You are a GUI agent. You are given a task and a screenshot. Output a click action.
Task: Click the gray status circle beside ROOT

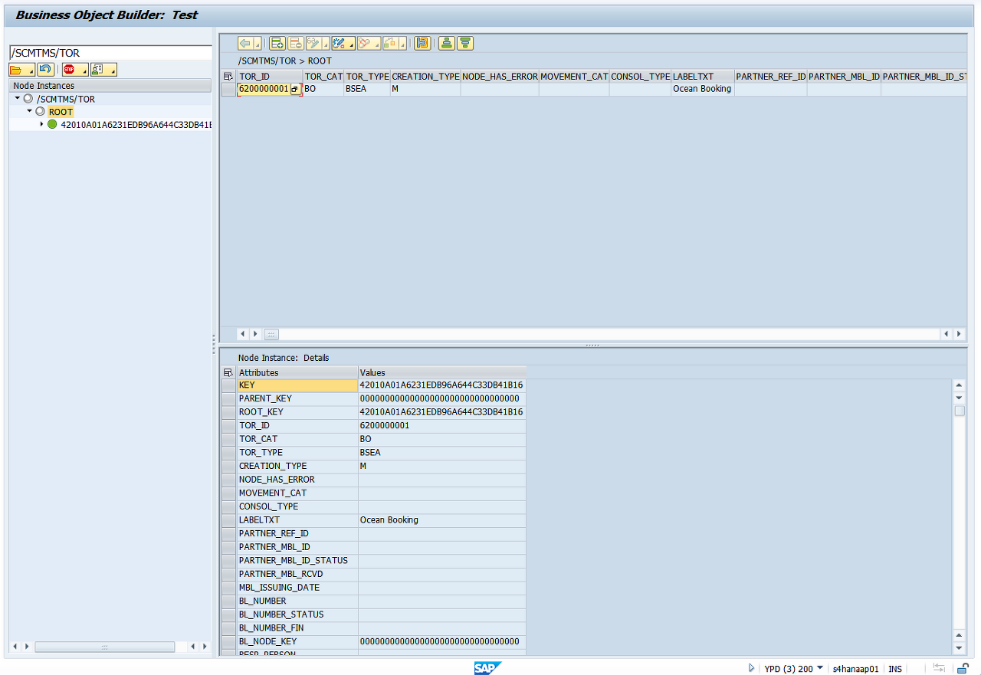(x=41, y=112)
